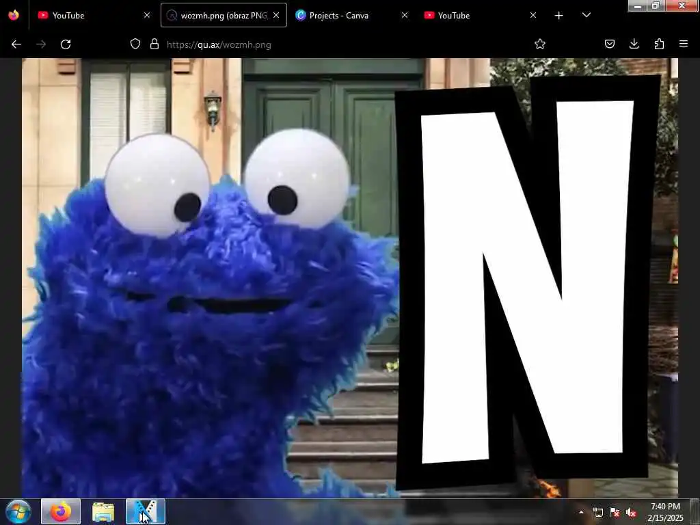The height and width of the screenshot is (525, 700).
Task: List all tabs dropdown arrow
Action: point(587,15)
